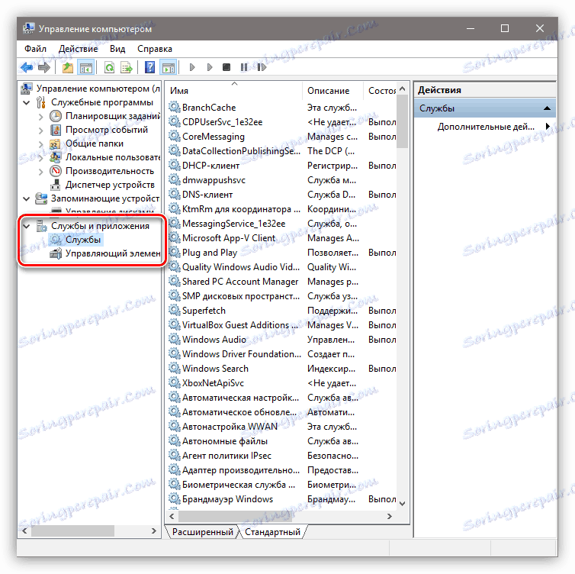Image resolution: width=575 pixels, height=574 pixels.
Task: Click services list horizontal scroll right arrow
Action: point(390,516)
